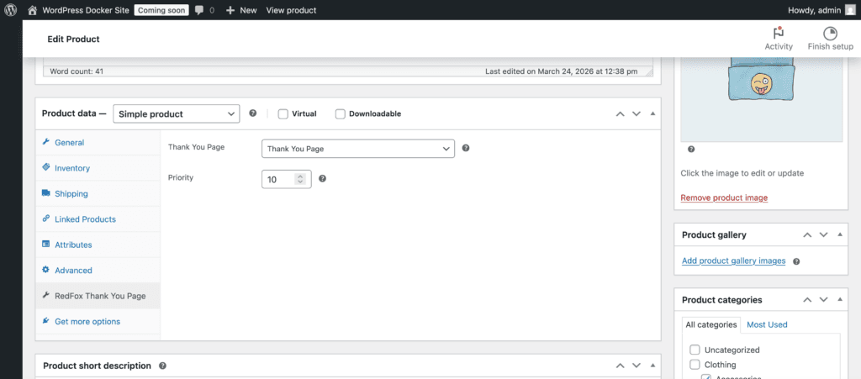861x379 pixels.
Task: Click help icon beside product type selector
Action: tap(252, 113)
